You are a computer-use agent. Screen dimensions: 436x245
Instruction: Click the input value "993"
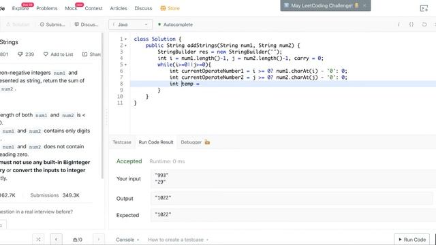coord(161,176)
